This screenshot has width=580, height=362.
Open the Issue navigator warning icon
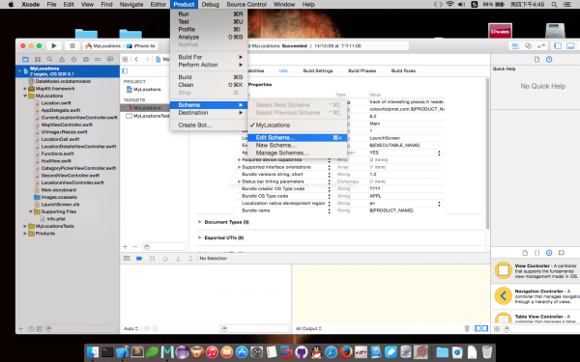[62, 59]
